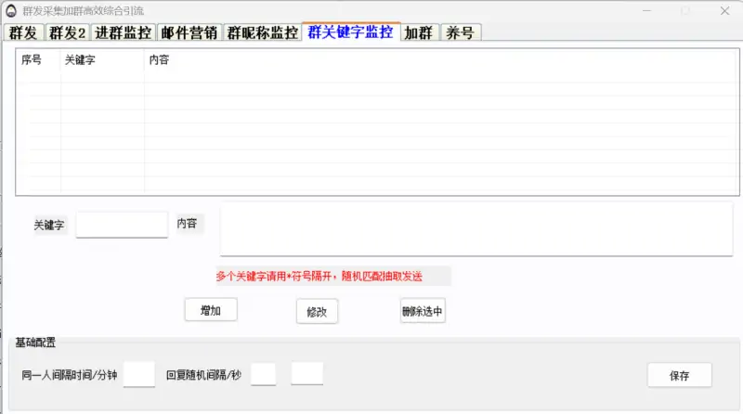Switch to the 群发 tab
743x414 pixels.
[x=23, y=32]
